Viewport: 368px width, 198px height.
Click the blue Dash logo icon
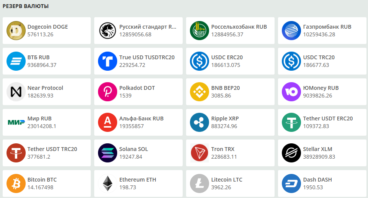(291, 183)
